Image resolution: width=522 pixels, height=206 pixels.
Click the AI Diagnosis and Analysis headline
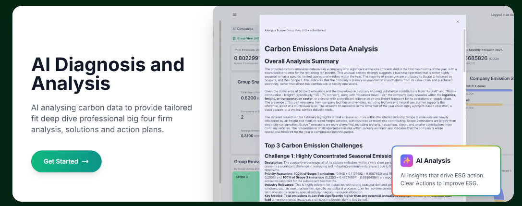click(x=108, y=74)
